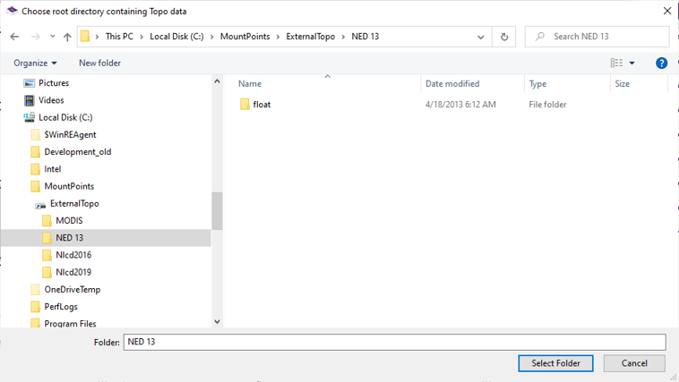Image resolution: width=679 pixels, height=382 pixels.
Task: Select Local Disk (C:) drive in sidebar
Action: tap(65, 117)
